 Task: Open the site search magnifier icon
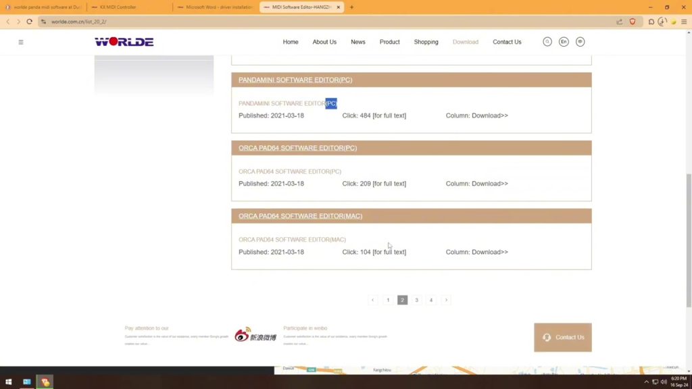pyautogui.click(x=547, y=42)
